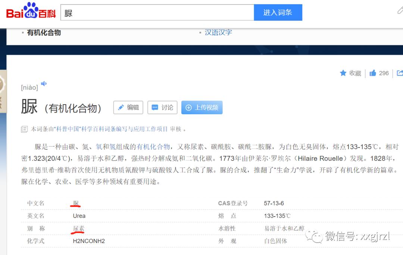Select the 汉语汉字 category entry at top

(218, 32)
